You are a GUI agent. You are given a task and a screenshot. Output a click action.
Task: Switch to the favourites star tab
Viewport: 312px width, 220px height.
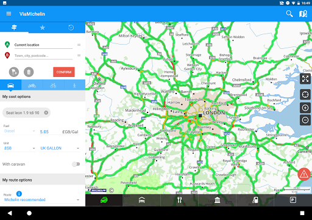click(x=43, y=28)
